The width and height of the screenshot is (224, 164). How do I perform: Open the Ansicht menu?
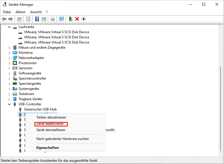tap(36, 12)
